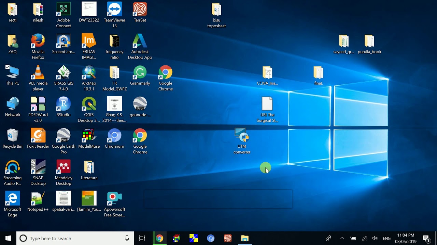Launch Apowersoft Free Screen Recorder

click(114, 205)
